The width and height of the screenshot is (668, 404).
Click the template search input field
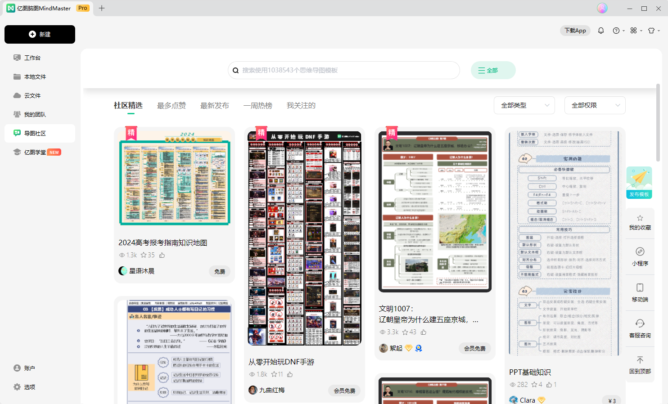[347, 70]
